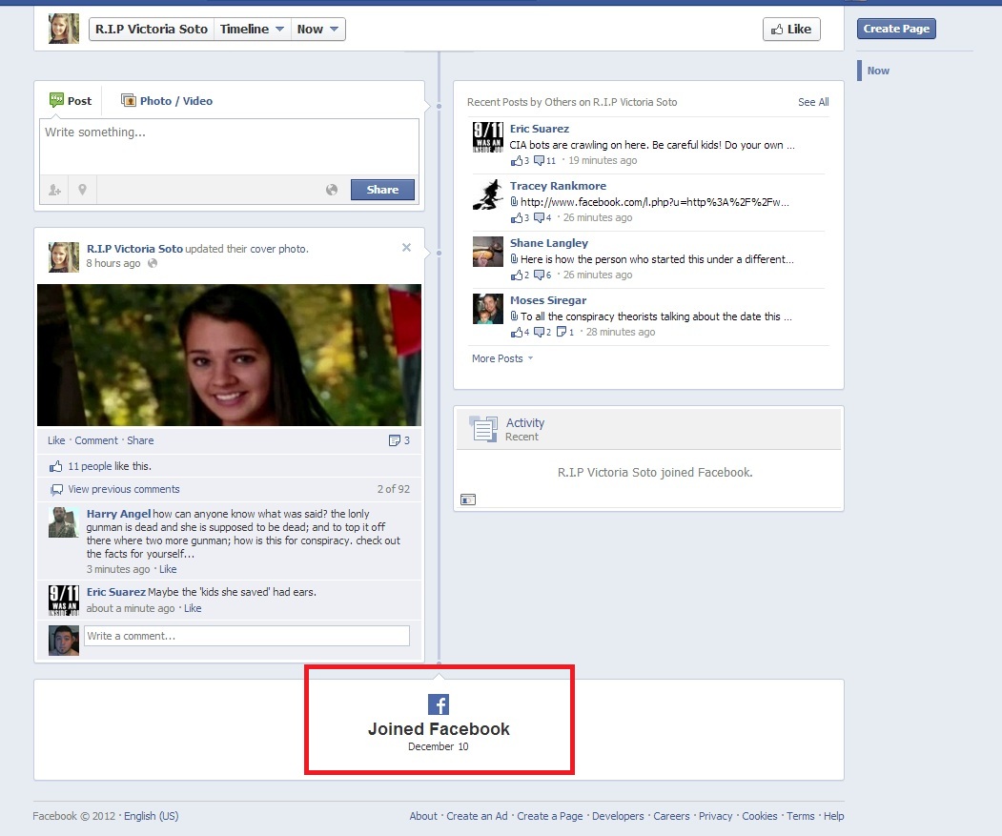Click Comment under the cover photo
The width and height of the screenshot is (1002, 836).
pos(96,440)
